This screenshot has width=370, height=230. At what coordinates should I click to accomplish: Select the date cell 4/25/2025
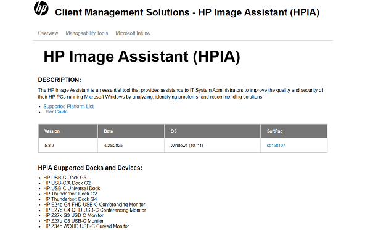pyautogui.click(x=131, y=146)
